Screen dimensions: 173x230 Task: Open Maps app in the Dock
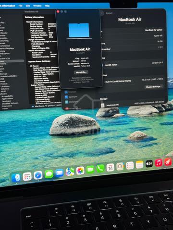pyautogui.click(x=70, y=172)
